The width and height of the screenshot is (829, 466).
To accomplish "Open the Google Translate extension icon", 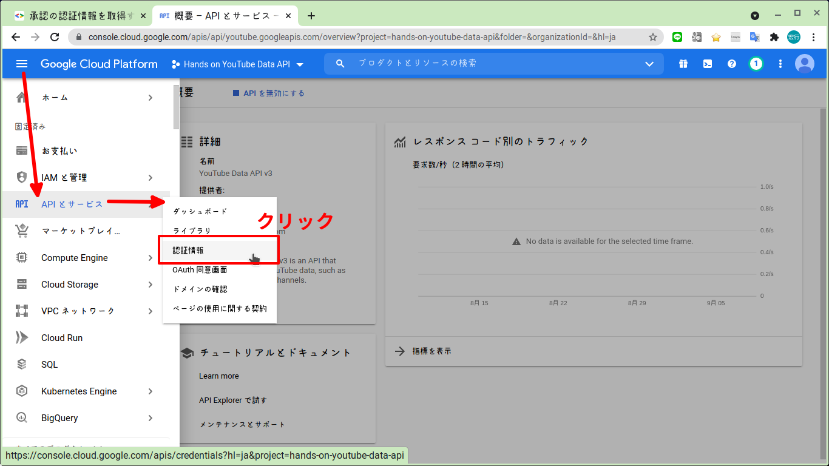I will tap(754, 37).
